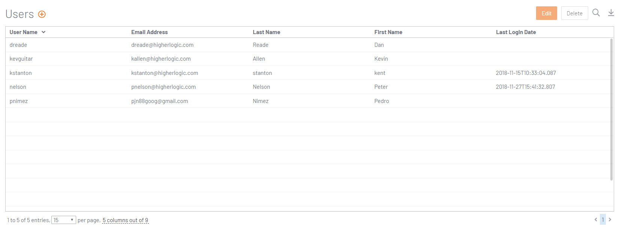Select the pnimez user row
Screen dimensions: 619x227
pos(308,101)
